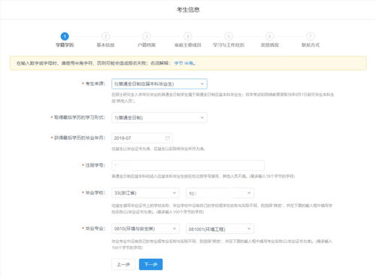Select the 基本信息 step label
Screen dimensions: 376x280
pos(105,45)
